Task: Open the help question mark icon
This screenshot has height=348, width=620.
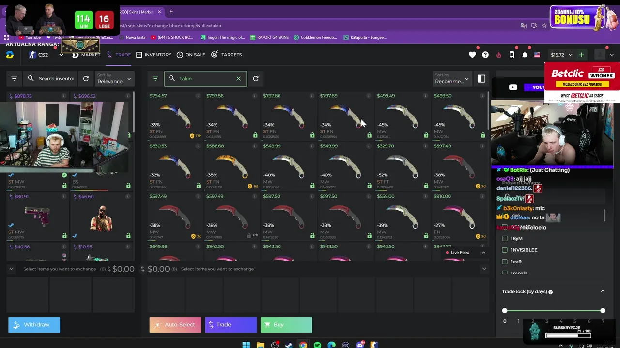Action: [x=485, y=55]
